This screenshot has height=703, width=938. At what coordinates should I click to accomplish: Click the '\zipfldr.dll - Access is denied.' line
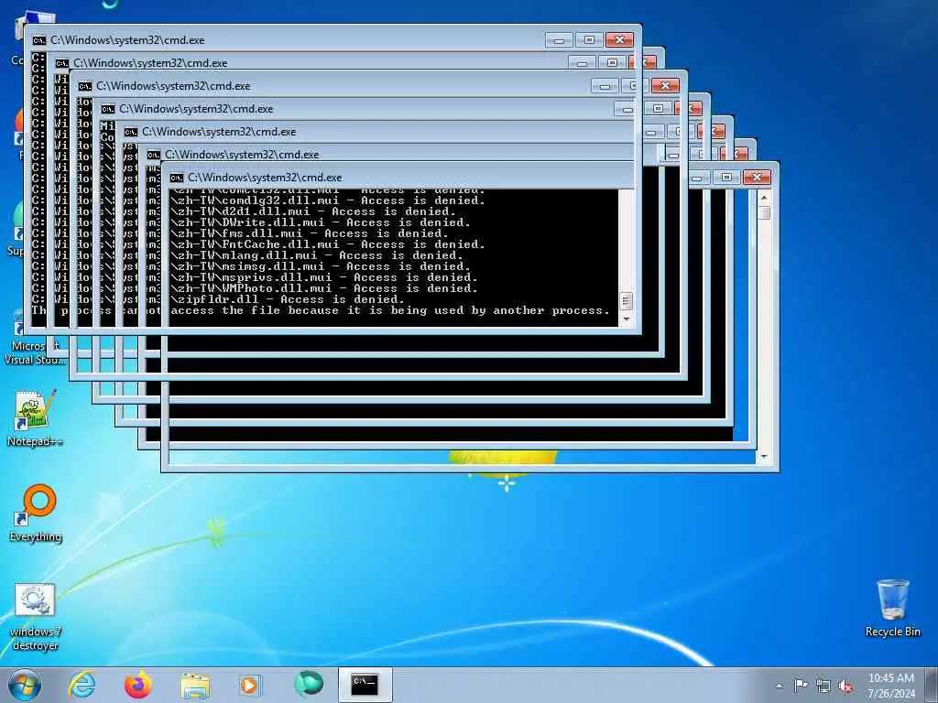point(288,299)
